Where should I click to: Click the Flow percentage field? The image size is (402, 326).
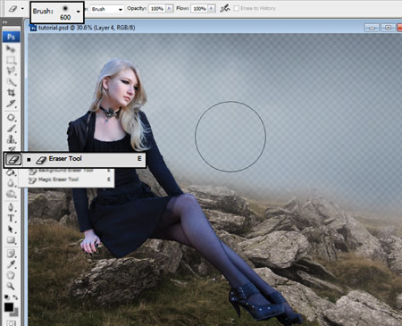(199, 9)
